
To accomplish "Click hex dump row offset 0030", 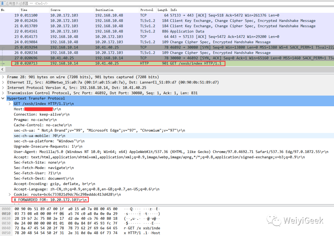I will [6, 223].
